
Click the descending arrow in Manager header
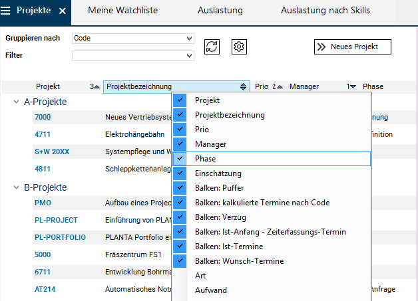coord(353,87)
